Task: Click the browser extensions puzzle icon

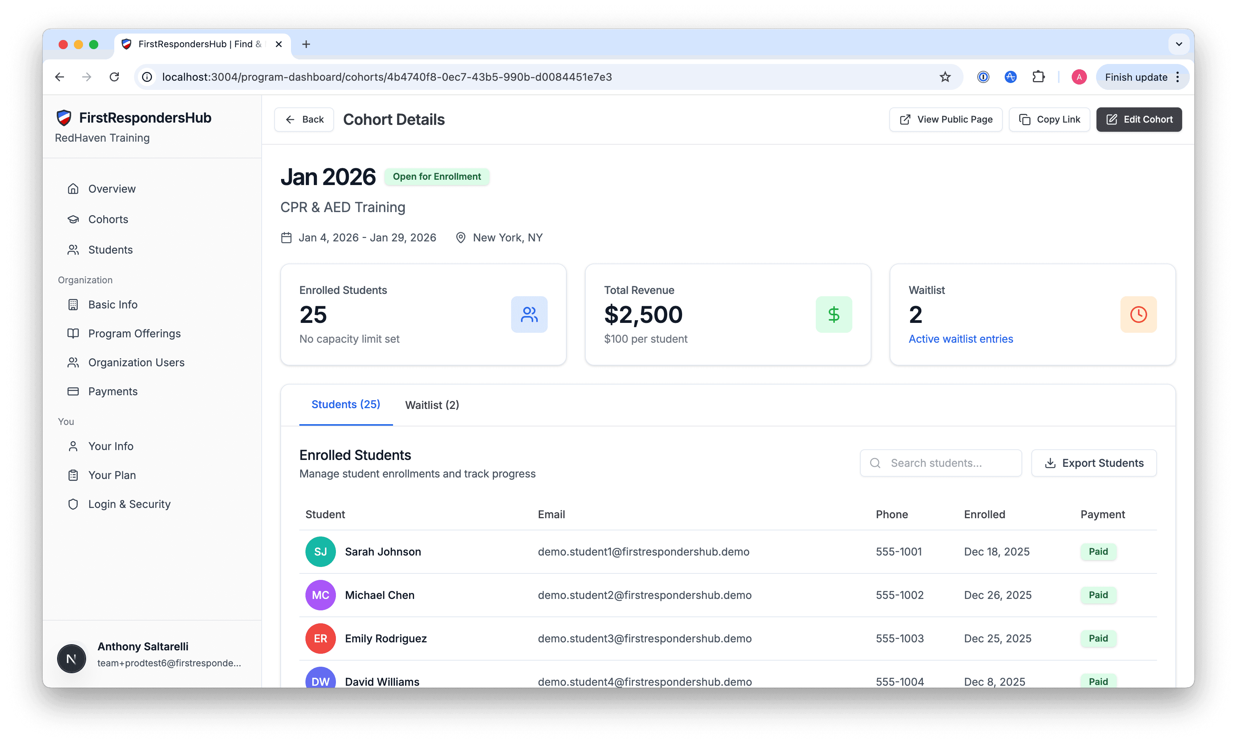Action: tap(1039, 77)
